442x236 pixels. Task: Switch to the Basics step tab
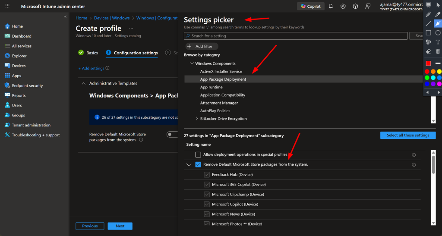(88, 53)
